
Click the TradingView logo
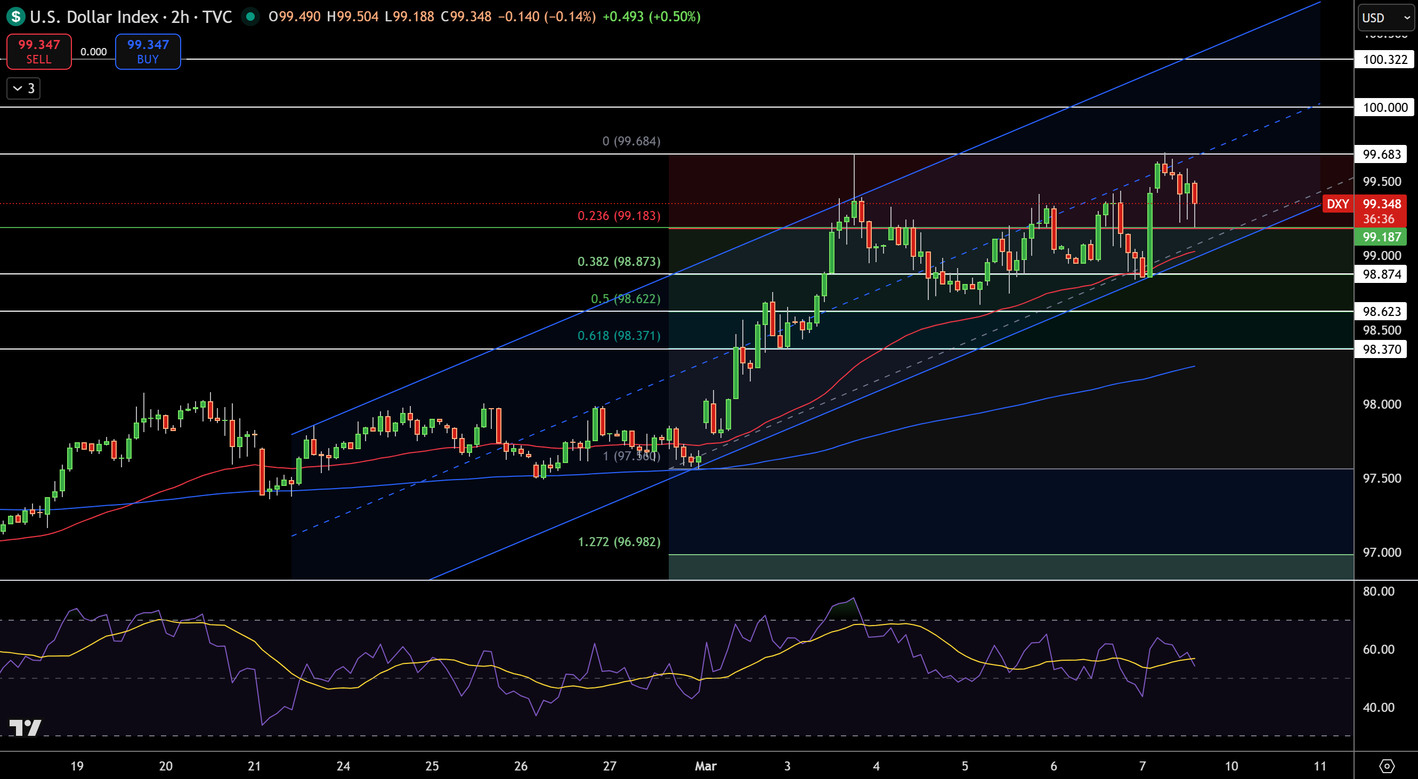26,728
